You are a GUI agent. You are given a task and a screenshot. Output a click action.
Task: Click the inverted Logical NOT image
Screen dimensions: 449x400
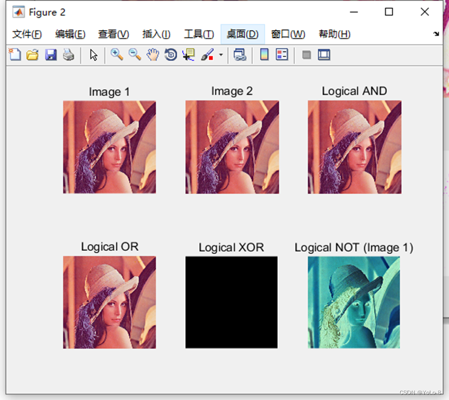pyautogui.click(x=354, y=302)
